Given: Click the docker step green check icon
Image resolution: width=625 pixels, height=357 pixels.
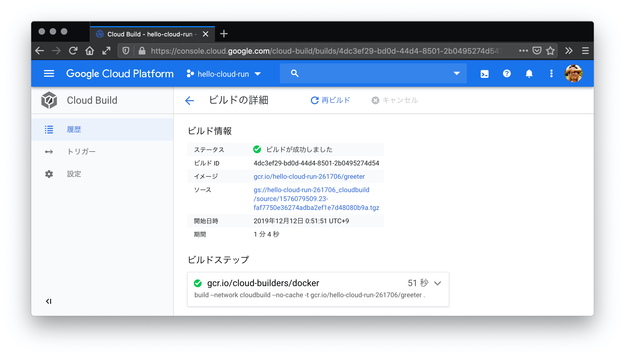Looking at the screenshot, I should (198, 283).
